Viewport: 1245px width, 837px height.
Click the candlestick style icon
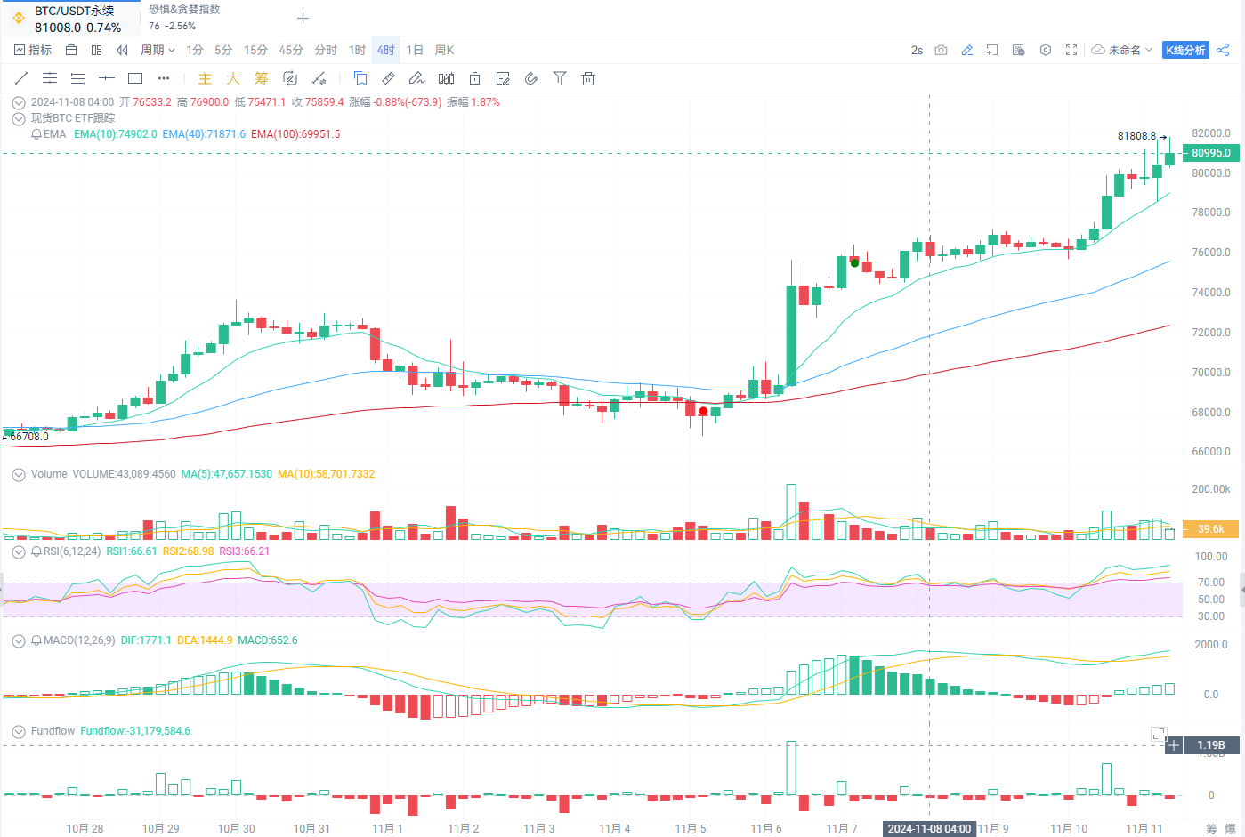[x=446, y=78]
